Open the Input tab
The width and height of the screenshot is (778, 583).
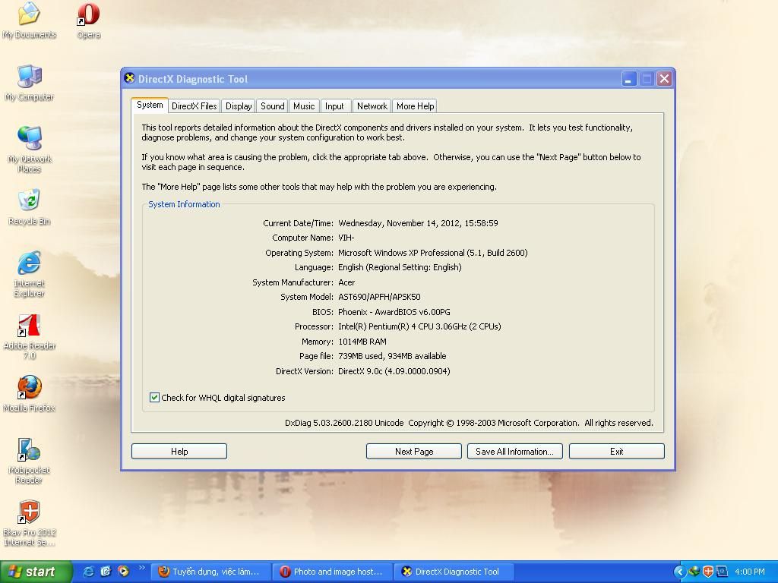click(334, 106)
